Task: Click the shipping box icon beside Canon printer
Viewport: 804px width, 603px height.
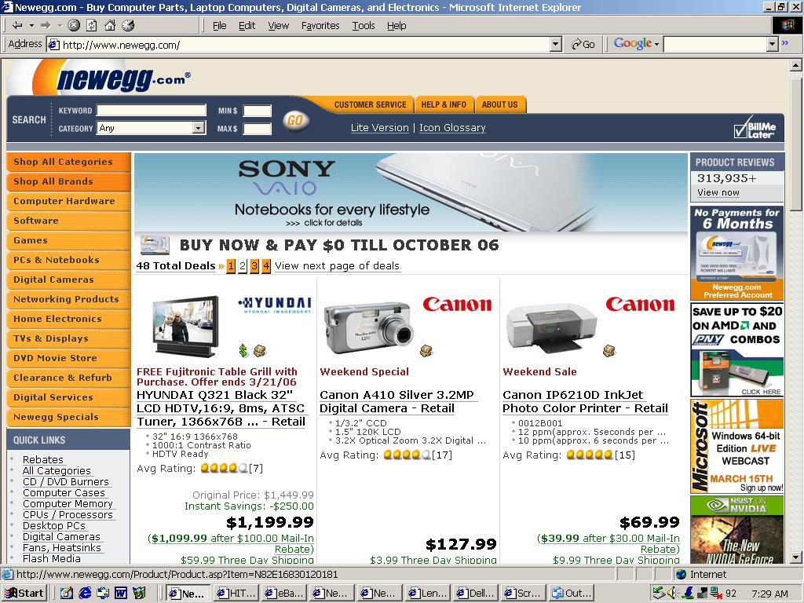Action: pos(609,351)
